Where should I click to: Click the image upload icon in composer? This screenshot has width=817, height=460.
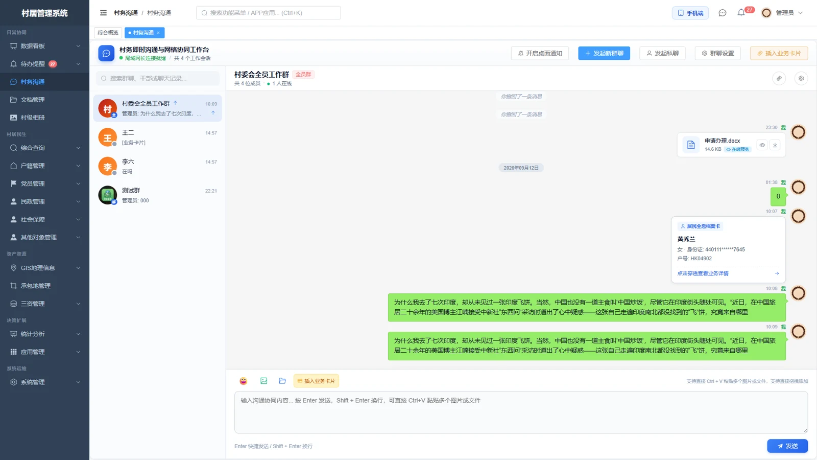264,381
